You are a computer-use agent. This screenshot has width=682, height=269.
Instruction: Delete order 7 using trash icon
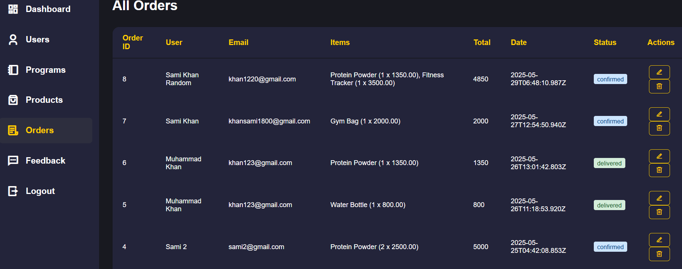pyautogui.click(x=659, y=128)
